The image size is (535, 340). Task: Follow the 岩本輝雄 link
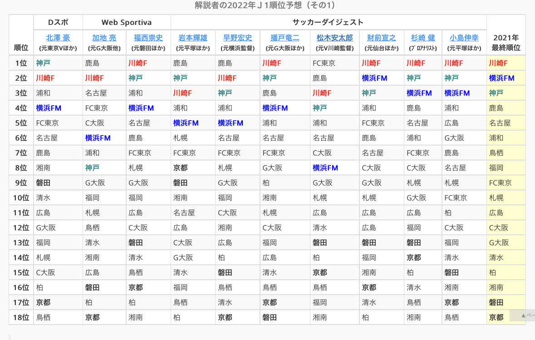pos(193,38)
